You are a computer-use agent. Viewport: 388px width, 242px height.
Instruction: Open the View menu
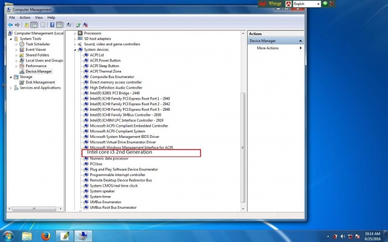point(39,18)
